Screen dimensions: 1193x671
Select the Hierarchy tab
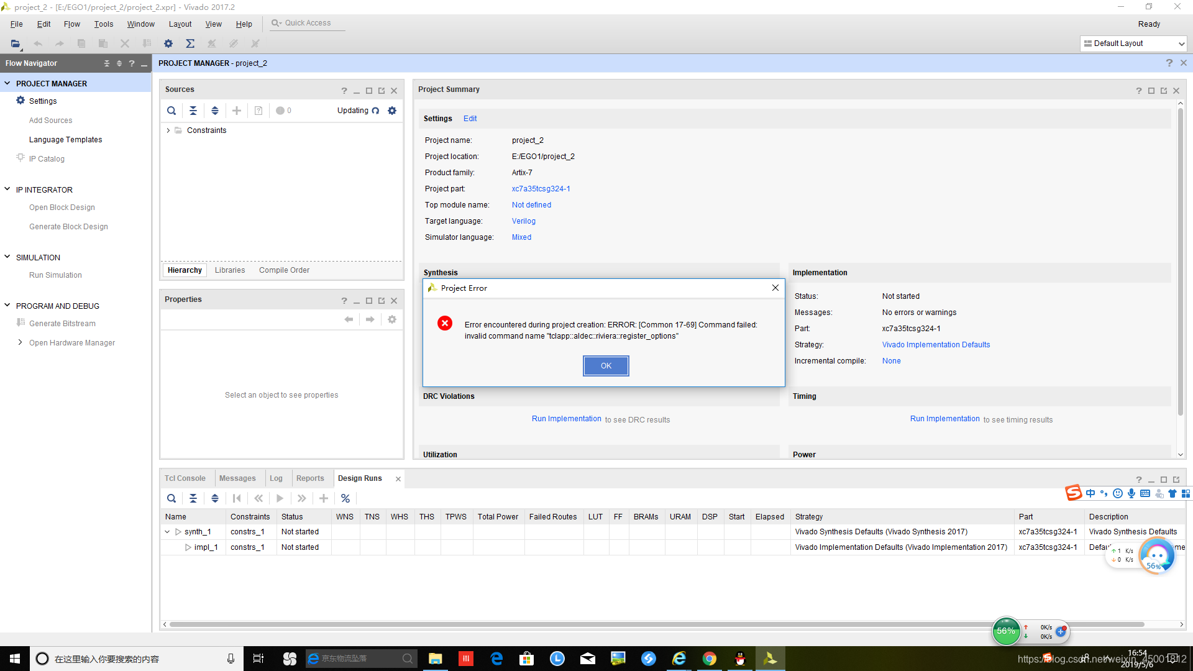(x=185, y=270)
